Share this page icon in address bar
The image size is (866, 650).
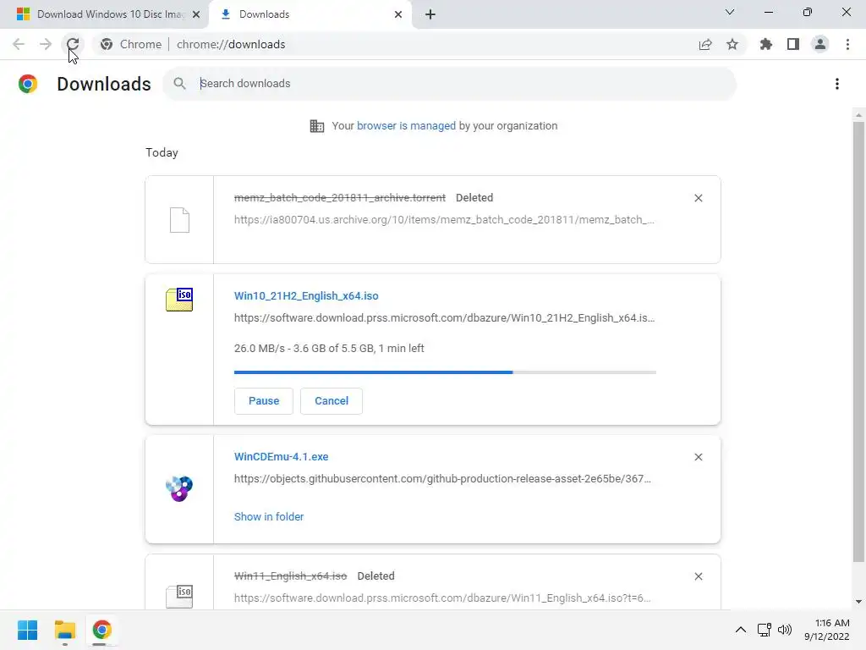(x=705, y=44)
